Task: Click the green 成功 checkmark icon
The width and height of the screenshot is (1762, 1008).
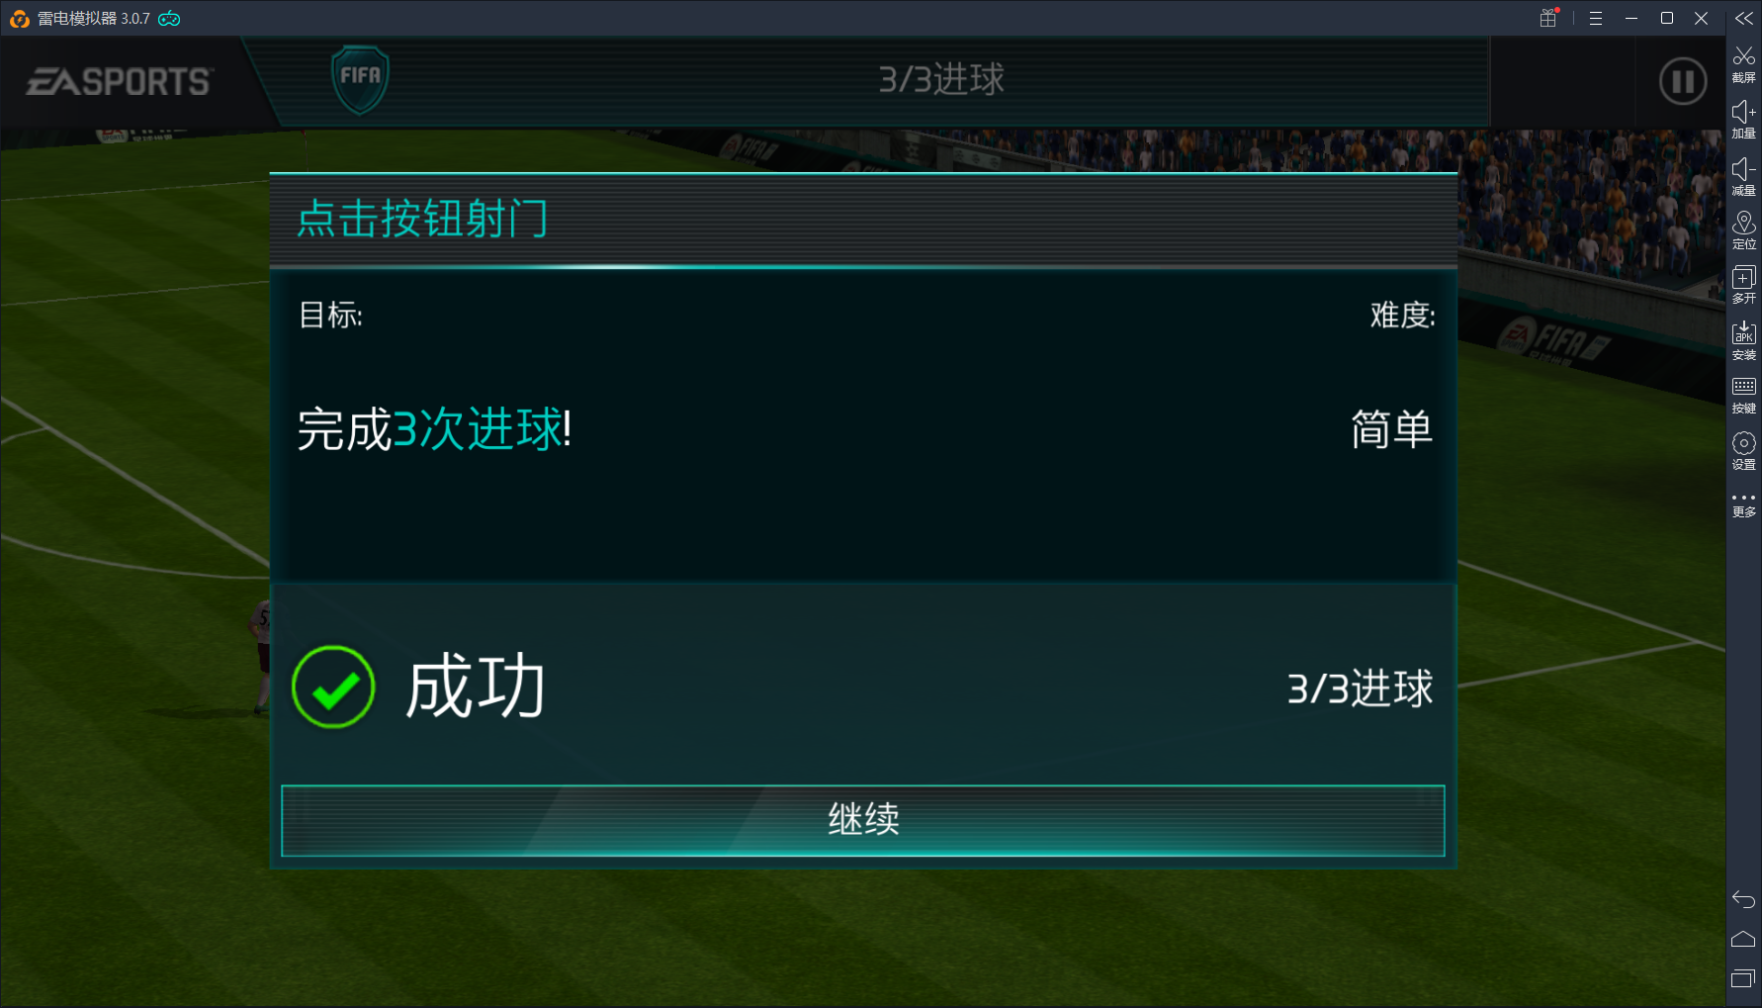Action: pos(333,687)
